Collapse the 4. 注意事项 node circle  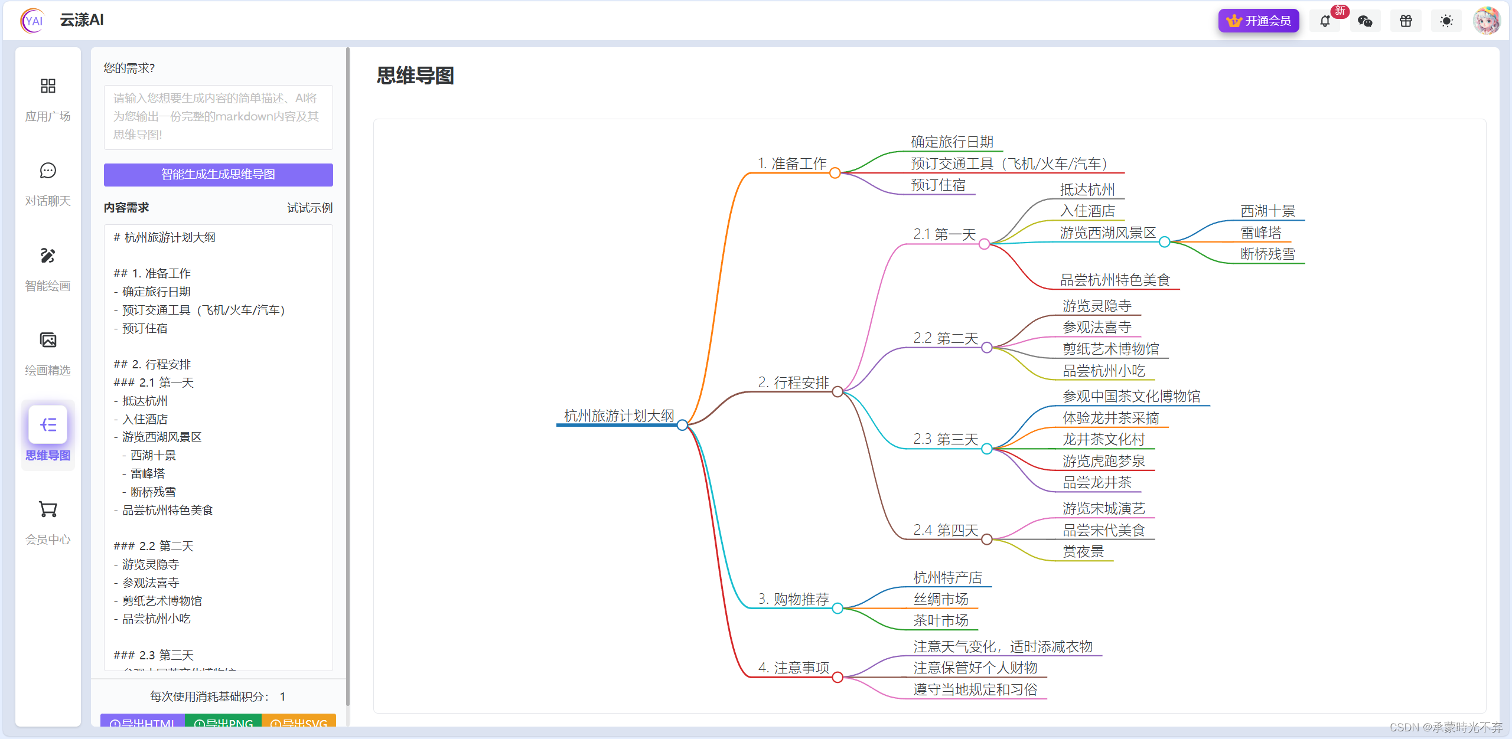837,677
